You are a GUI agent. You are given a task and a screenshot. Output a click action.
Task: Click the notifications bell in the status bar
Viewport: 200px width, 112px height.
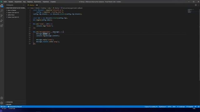pyautogui.click(x=198, y=107)
